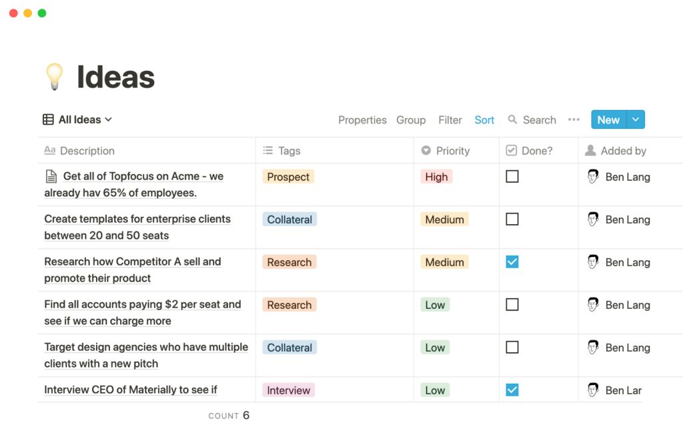The width and height of the screenshot is (683, 427).
Task: Check Done for Target design agencies idea
Action: (x=512, y=347)
